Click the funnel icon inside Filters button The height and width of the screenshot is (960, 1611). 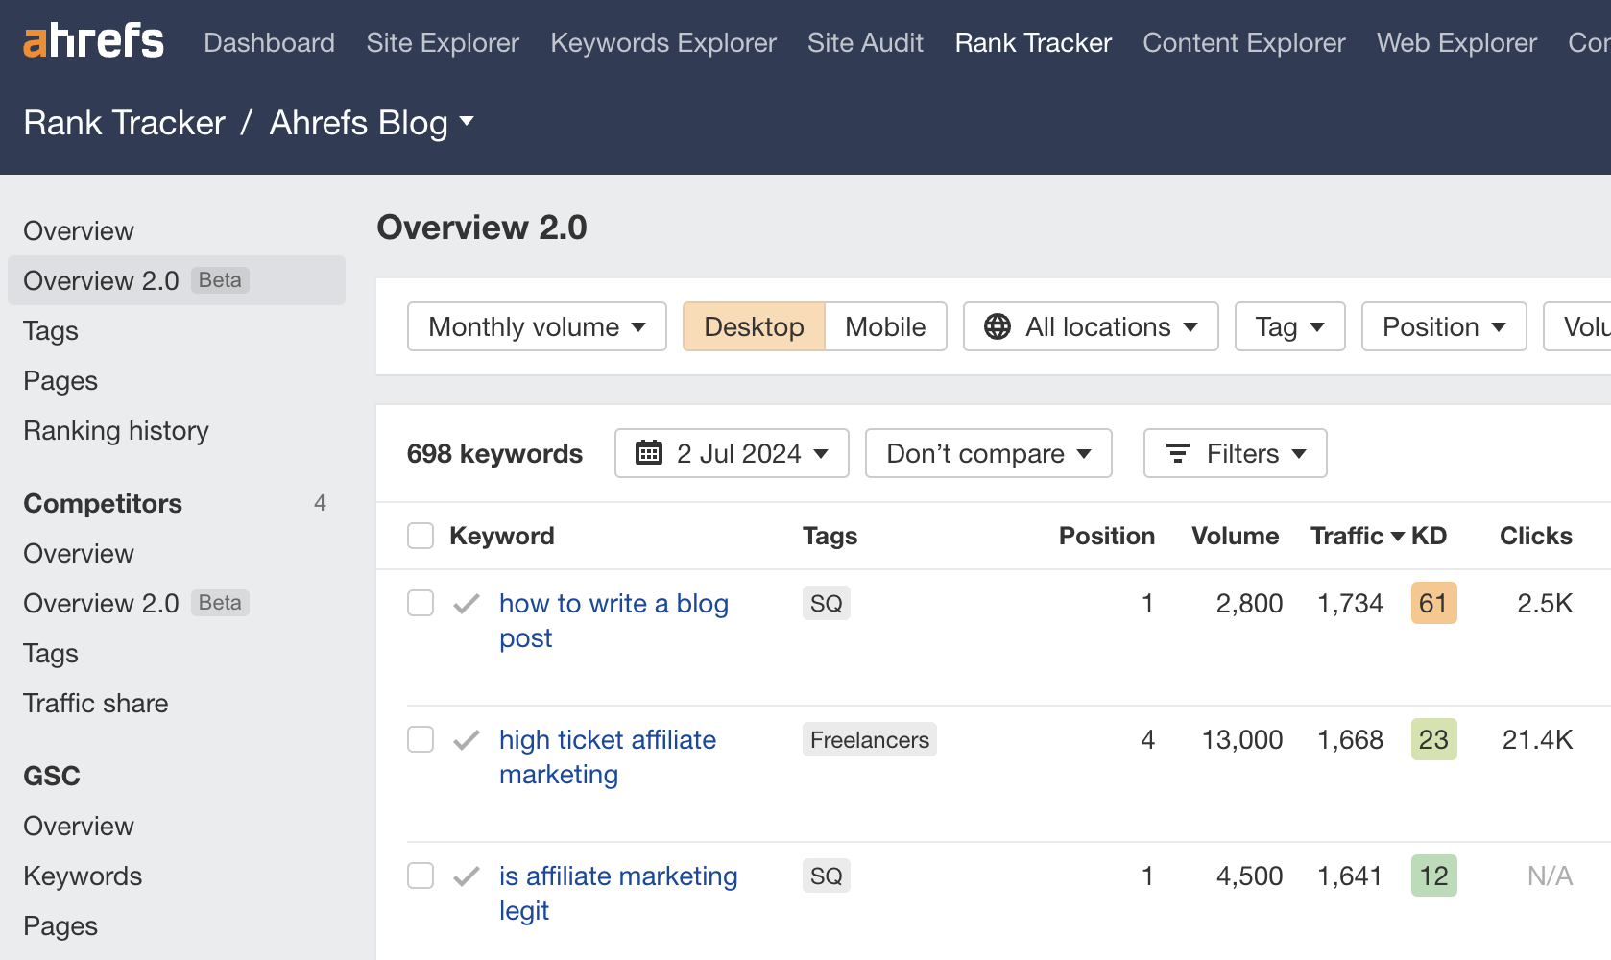click(x=1178, y=453)
